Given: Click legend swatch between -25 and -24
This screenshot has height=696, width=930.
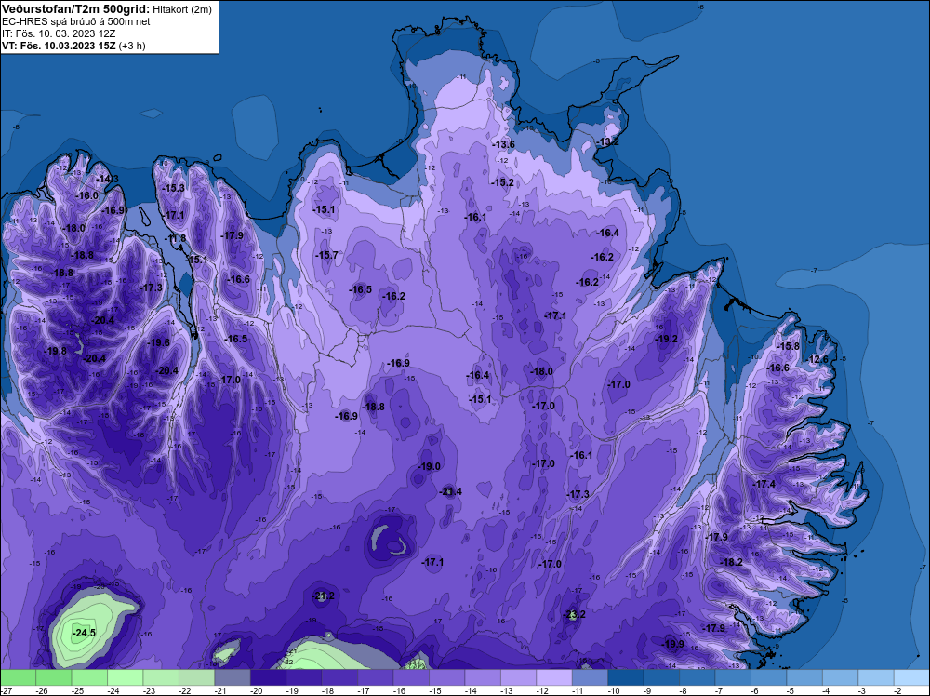Looking at the screenshot, I should pos(89,677).
